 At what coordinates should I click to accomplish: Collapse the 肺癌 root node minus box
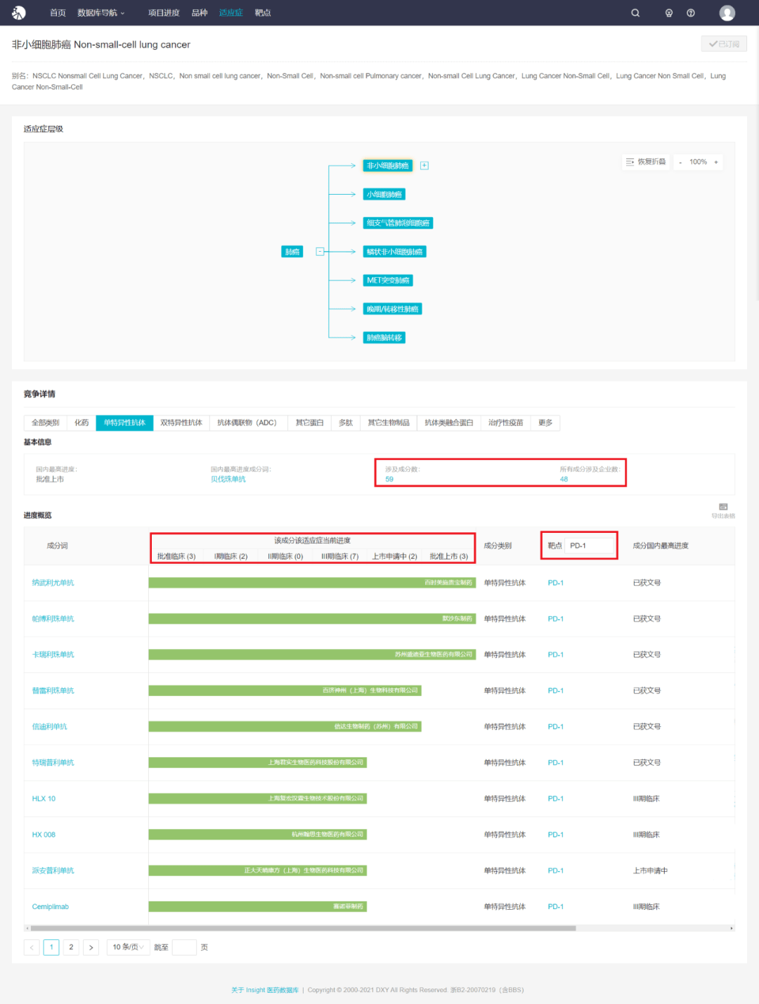pyautogui.click(x=320, y=252)
